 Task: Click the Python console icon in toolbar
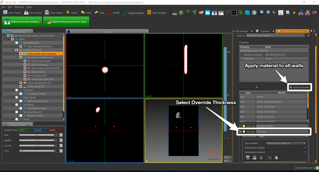point(294,13)
